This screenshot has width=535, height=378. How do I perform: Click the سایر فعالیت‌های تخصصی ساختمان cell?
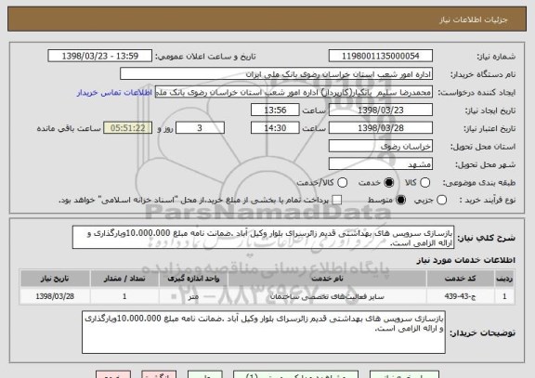(327, 296)
